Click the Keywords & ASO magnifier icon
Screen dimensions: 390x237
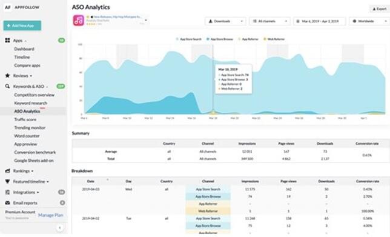[x=7, y=86]
